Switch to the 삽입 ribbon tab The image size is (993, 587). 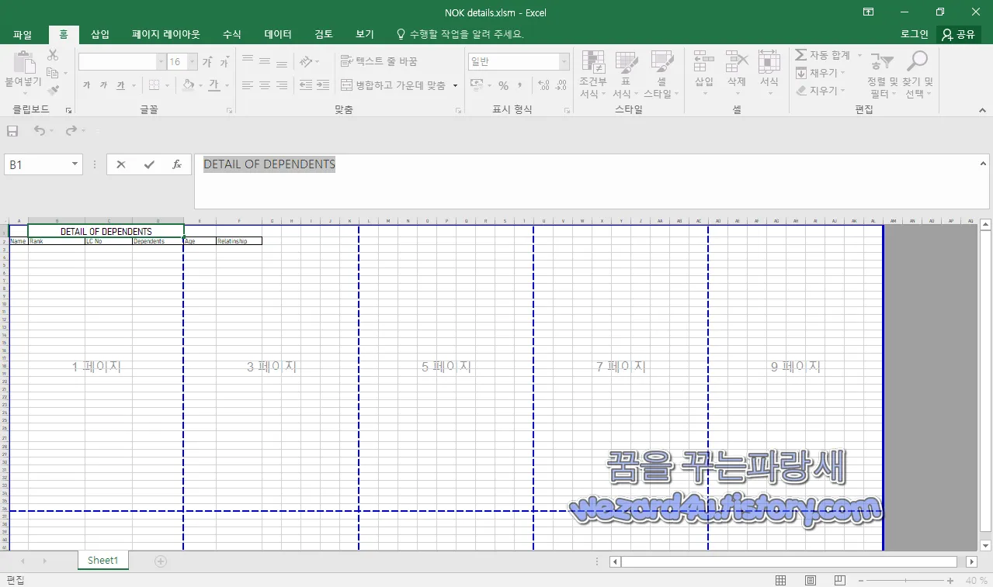[100, 34]
